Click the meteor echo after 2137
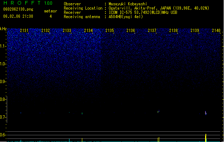The height and width of the screenshot is (142, 224). point(158,111)
